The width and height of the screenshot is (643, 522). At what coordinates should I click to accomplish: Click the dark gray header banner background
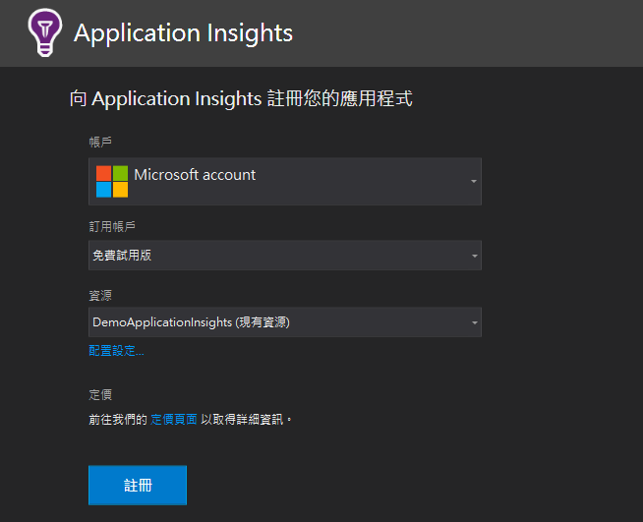[x=451, y=32]
